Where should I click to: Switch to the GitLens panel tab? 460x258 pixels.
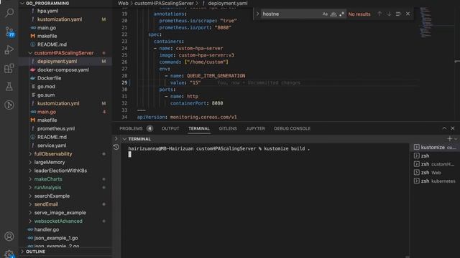point(228,128)
